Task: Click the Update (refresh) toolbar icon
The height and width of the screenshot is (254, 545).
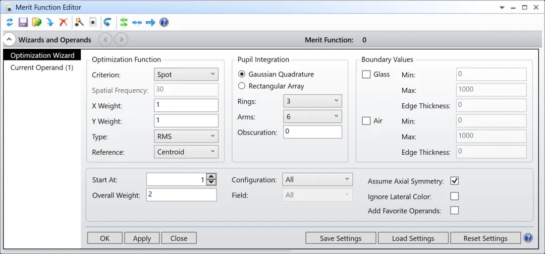Action: click(x=10, y=22)
